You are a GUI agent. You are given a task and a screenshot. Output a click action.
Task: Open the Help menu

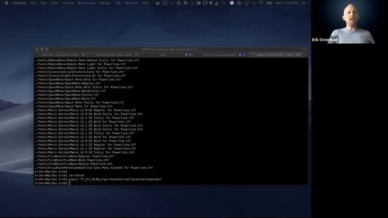click(x=145, y=3)
